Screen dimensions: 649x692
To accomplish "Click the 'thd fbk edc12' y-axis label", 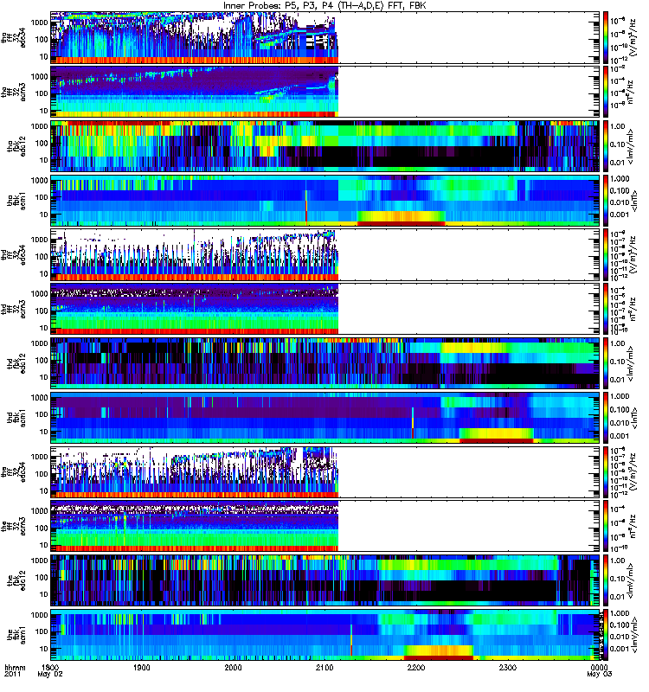I will pyautogui.click(x=16, y=363).
